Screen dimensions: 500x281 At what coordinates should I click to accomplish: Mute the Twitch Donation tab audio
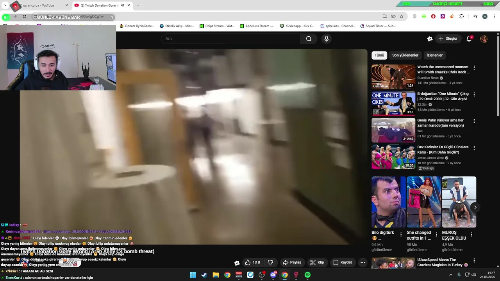pos(122,5)
